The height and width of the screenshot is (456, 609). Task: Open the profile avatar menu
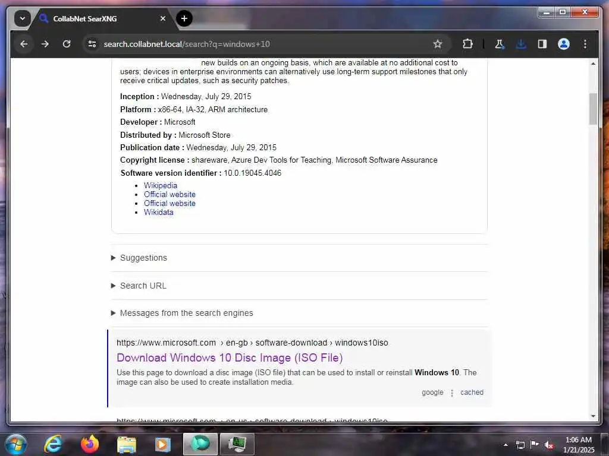click(564, 44)
